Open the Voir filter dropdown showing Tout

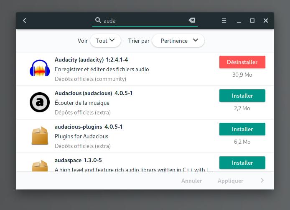click(105, 41)
